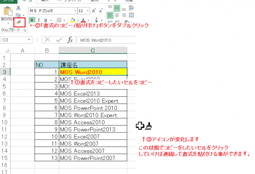Click the NO header cell

coord(47,65)
